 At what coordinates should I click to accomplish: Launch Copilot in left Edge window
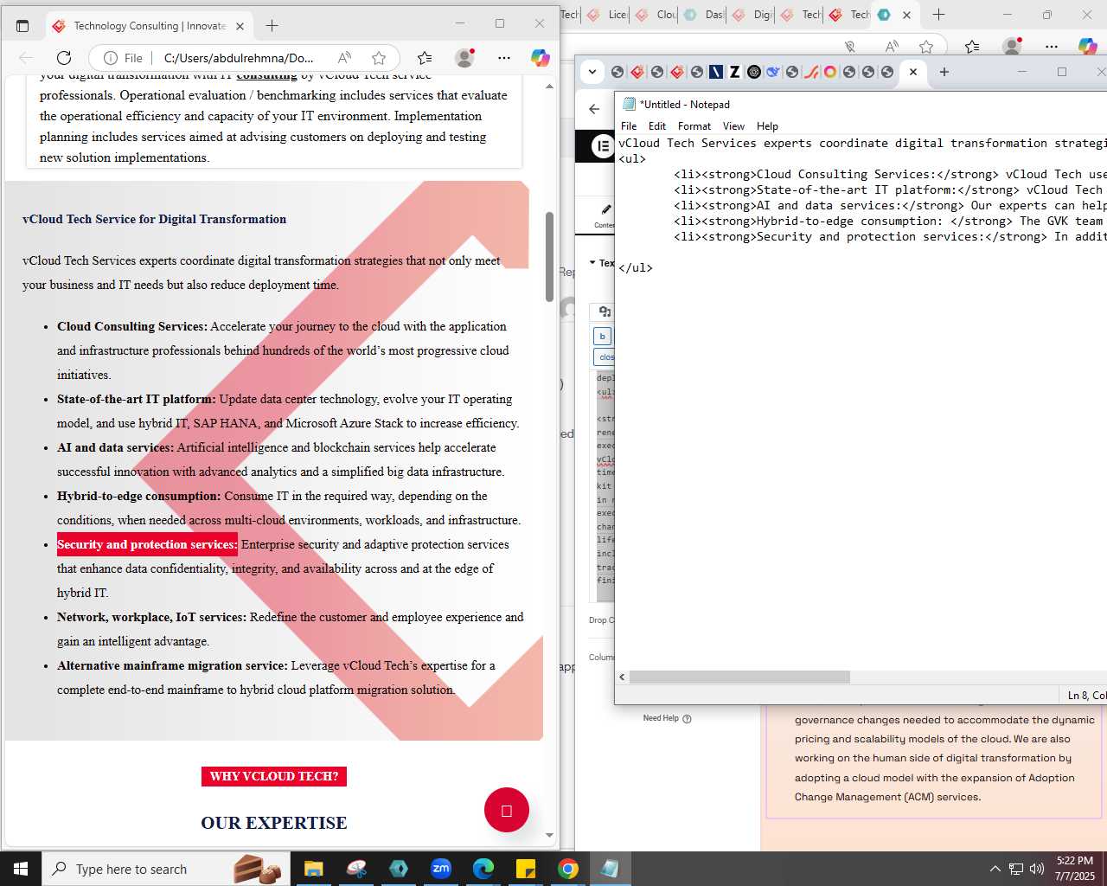point(541,58)
